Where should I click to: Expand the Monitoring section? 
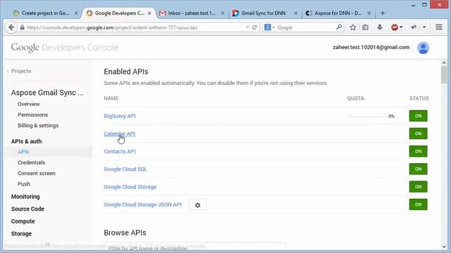(25, 197)
